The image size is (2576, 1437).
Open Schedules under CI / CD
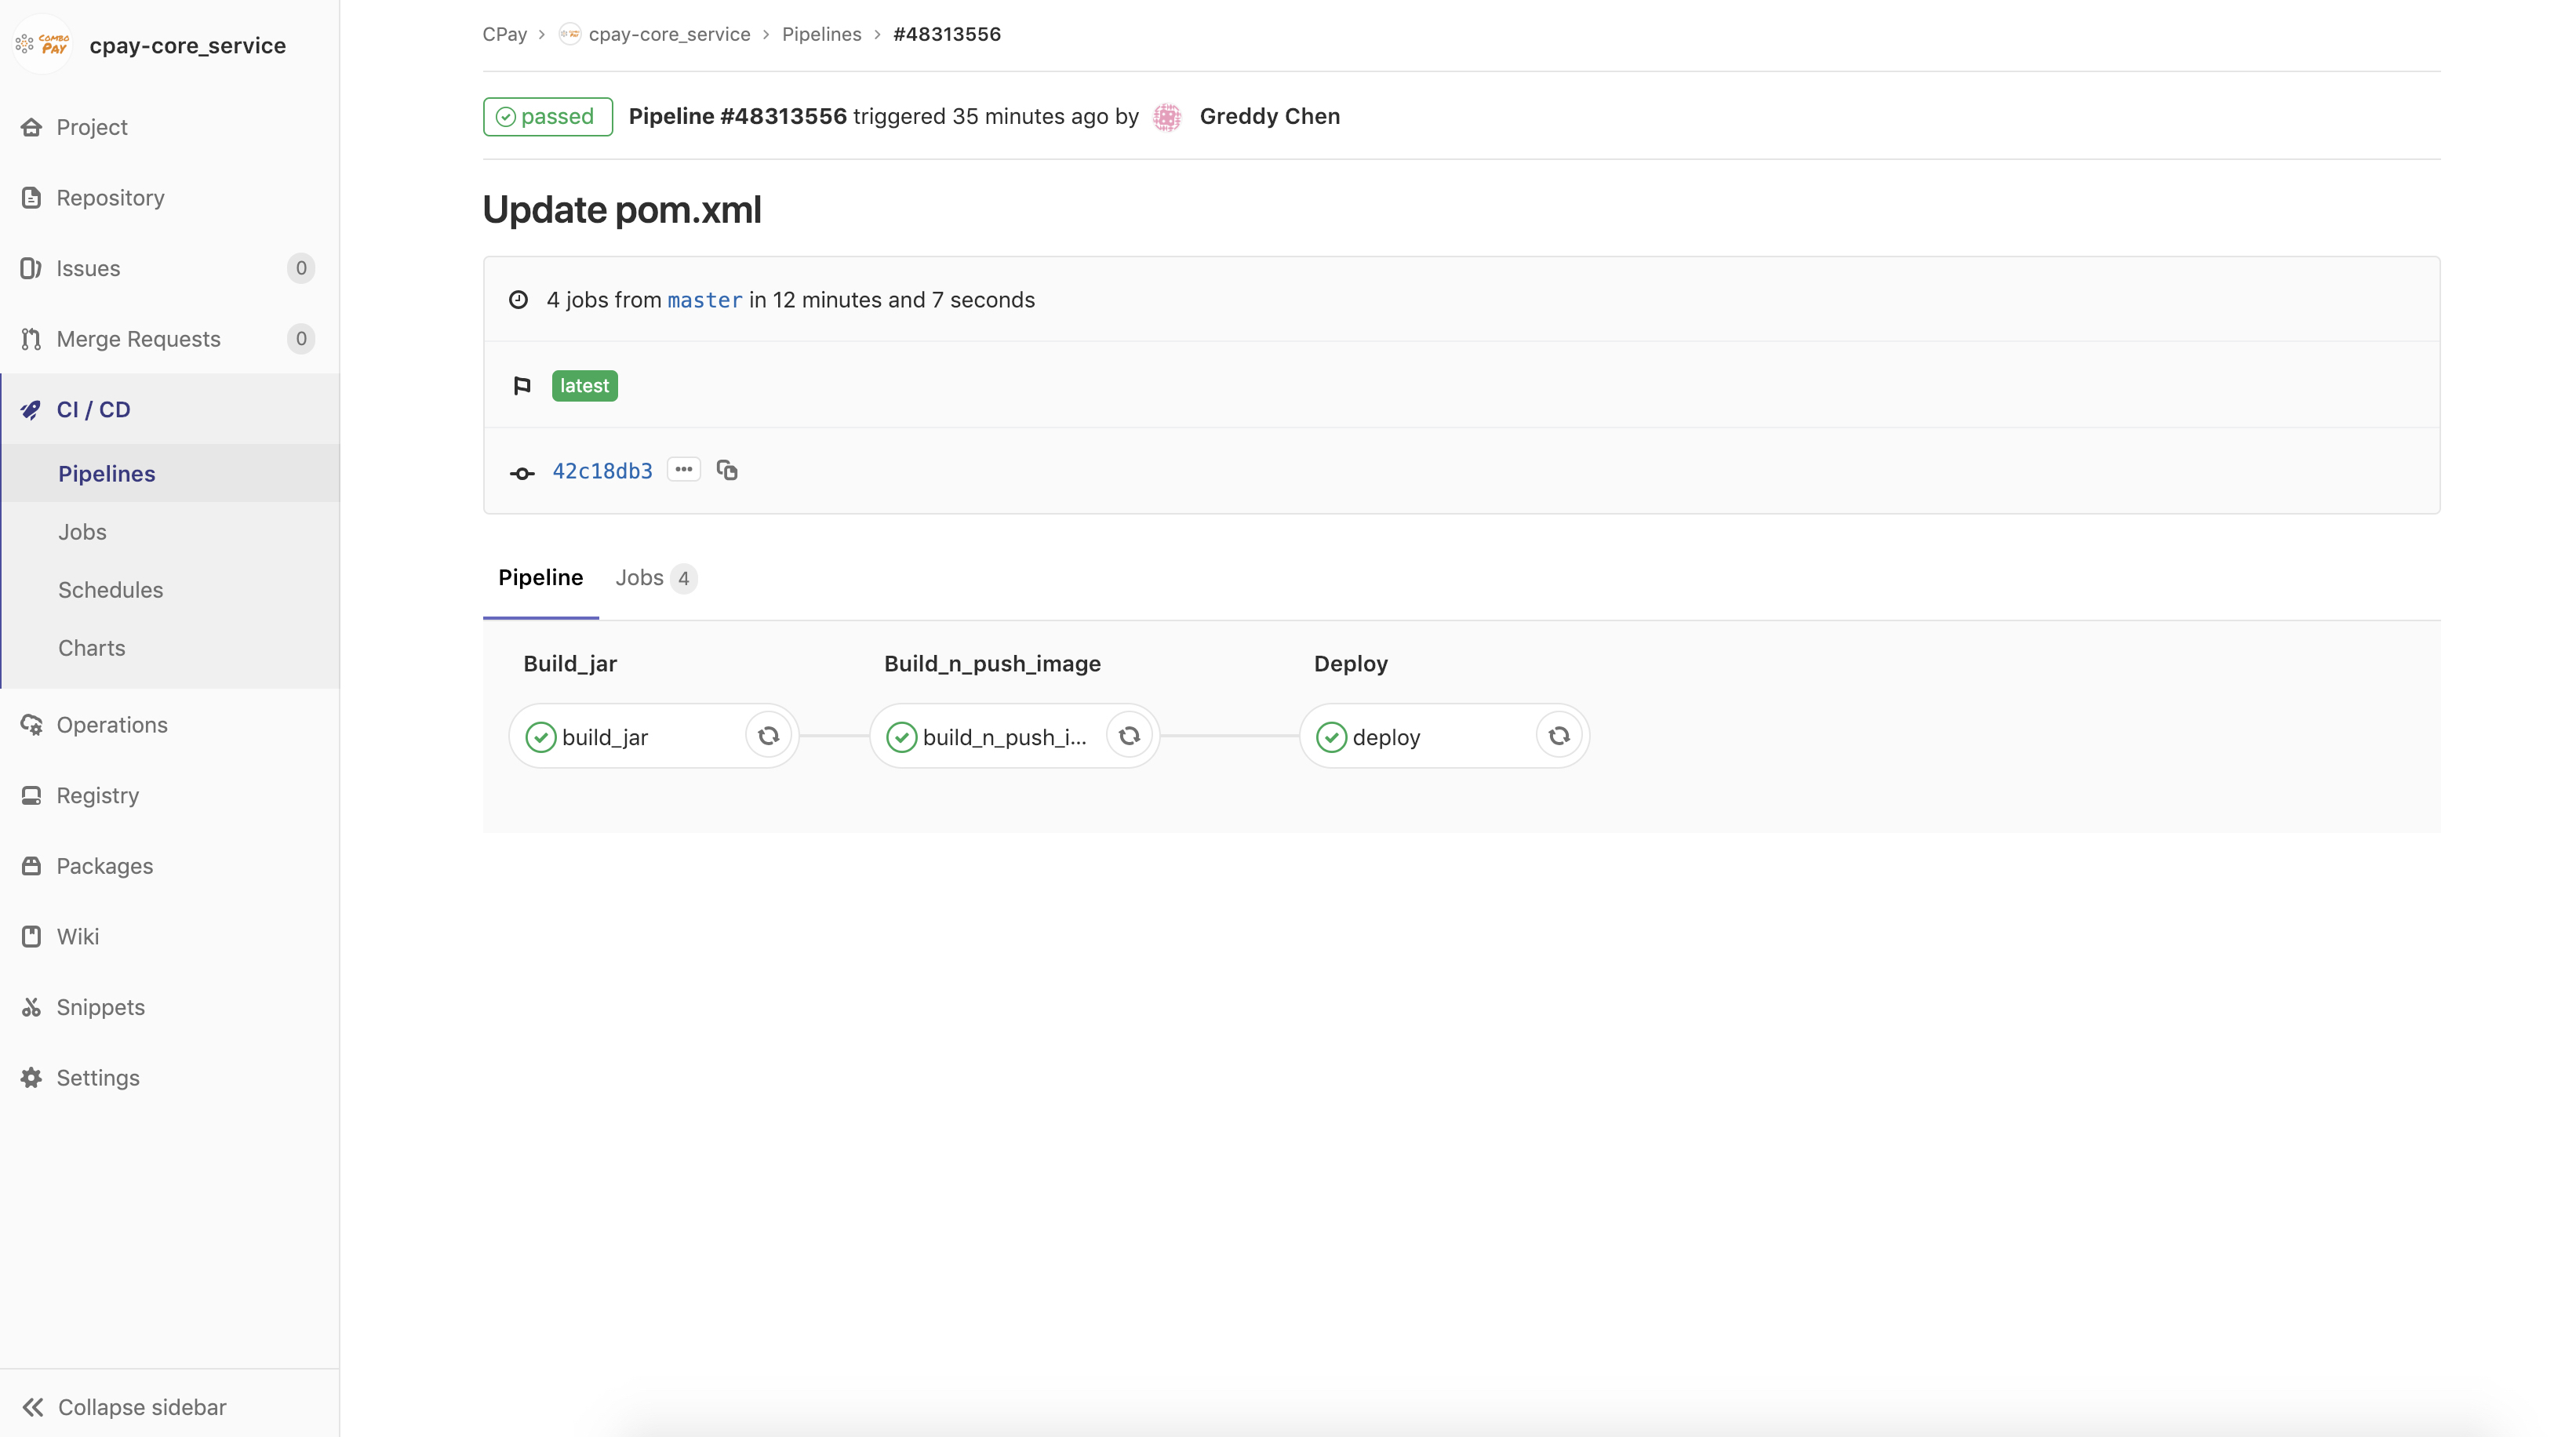coord(110,590)
